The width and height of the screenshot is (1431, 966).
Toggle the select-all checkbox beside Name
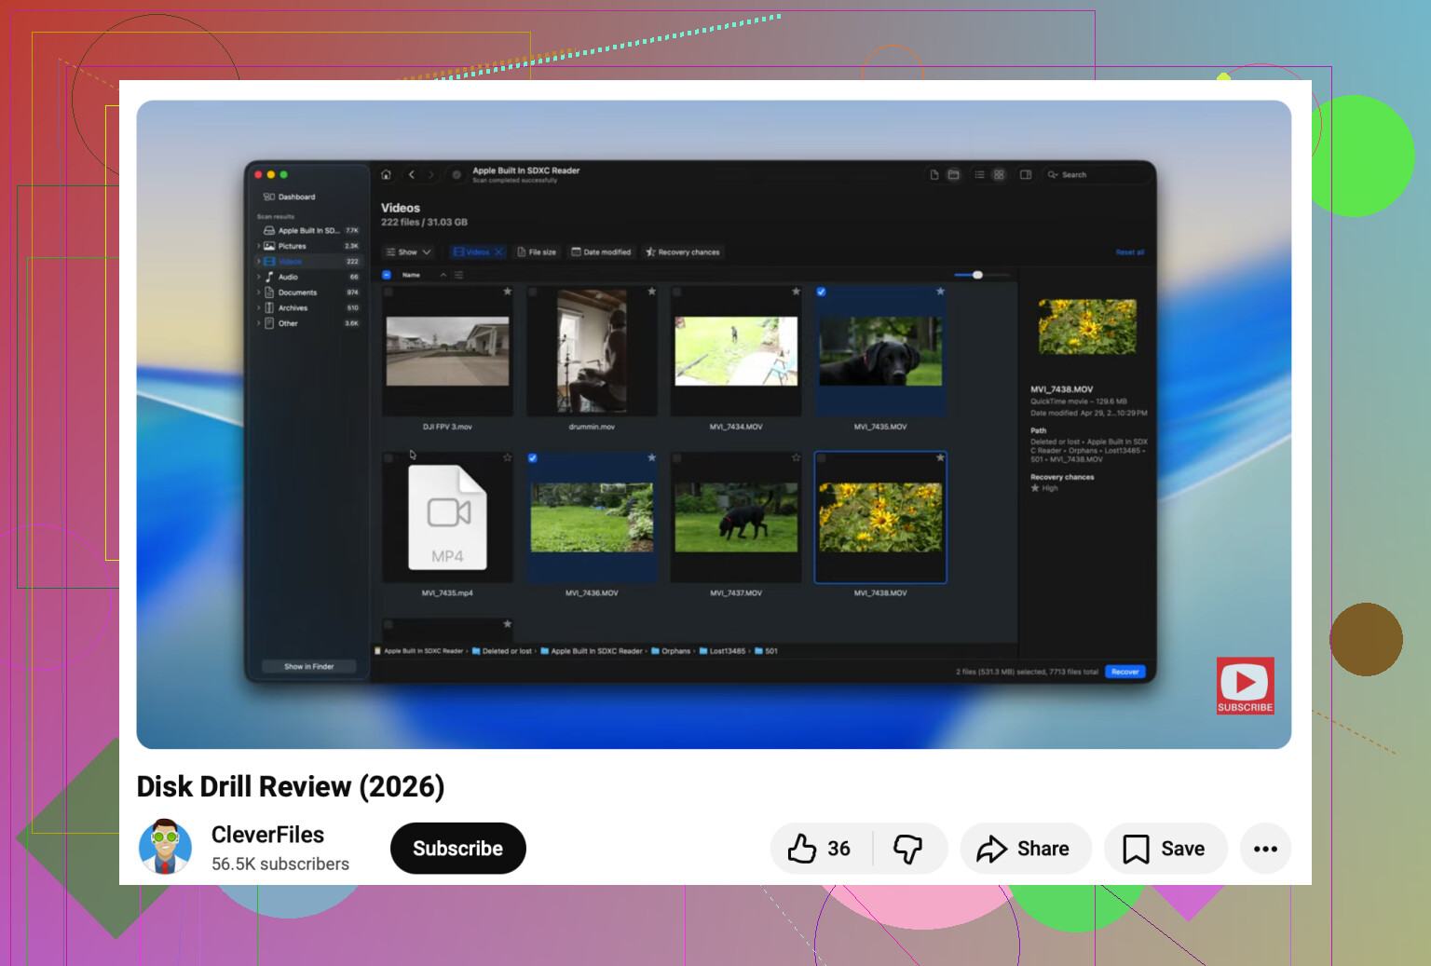click(387, 275)
